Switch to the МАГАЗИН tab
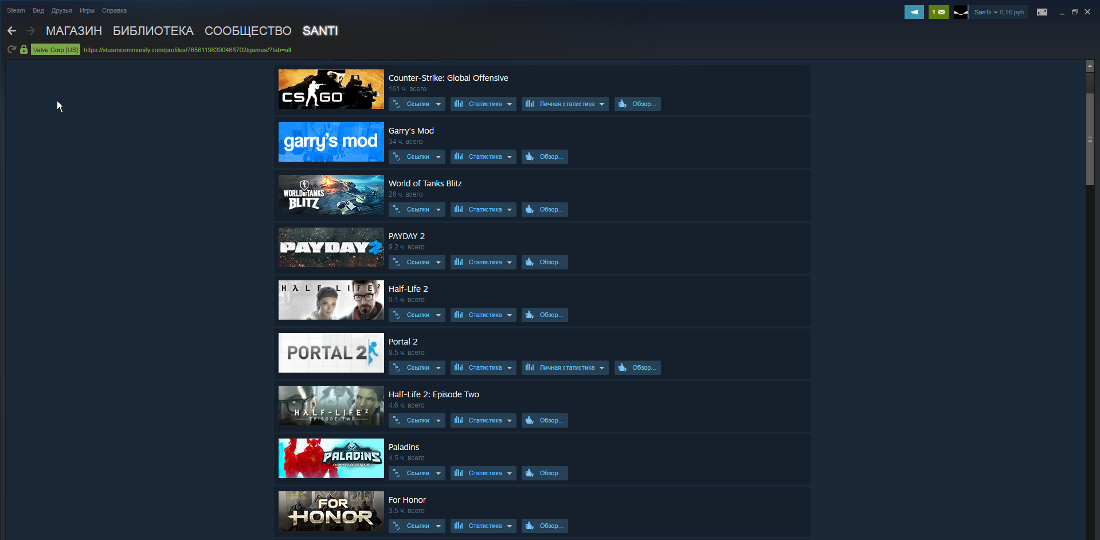The height and width of the screenshot is (540, 1100). 74,31
